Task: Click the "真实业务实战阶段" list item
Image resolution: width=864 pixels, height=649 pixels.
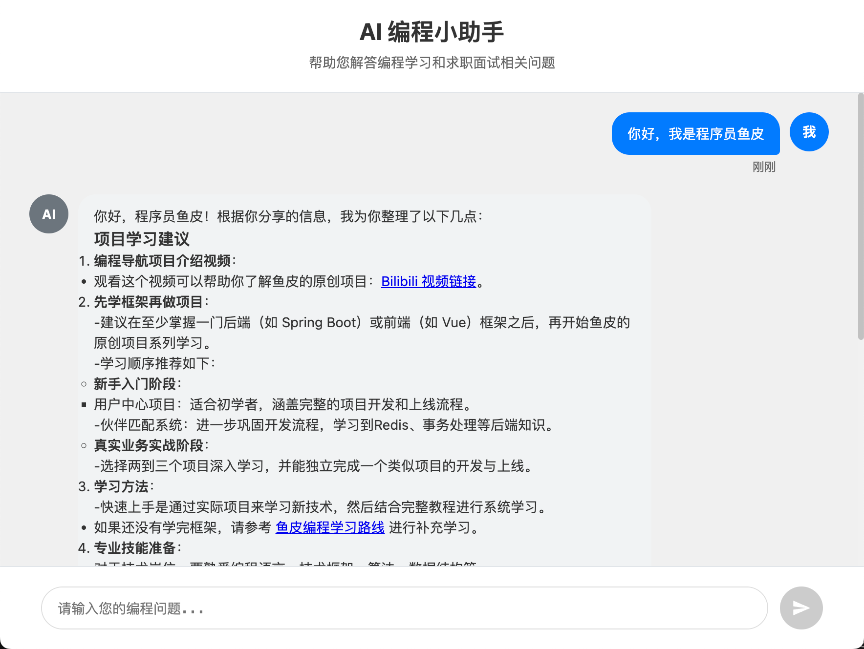Action: coord(149,445)
